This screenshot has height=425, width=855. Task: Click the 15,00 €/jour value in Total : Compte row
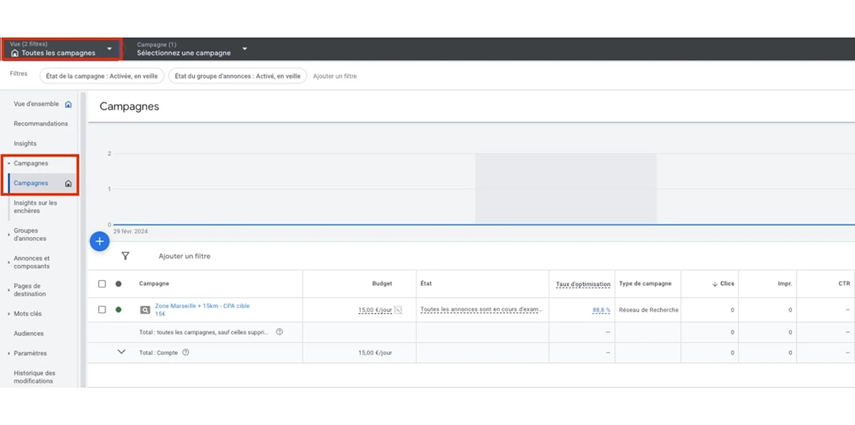(x=375, y=353)
